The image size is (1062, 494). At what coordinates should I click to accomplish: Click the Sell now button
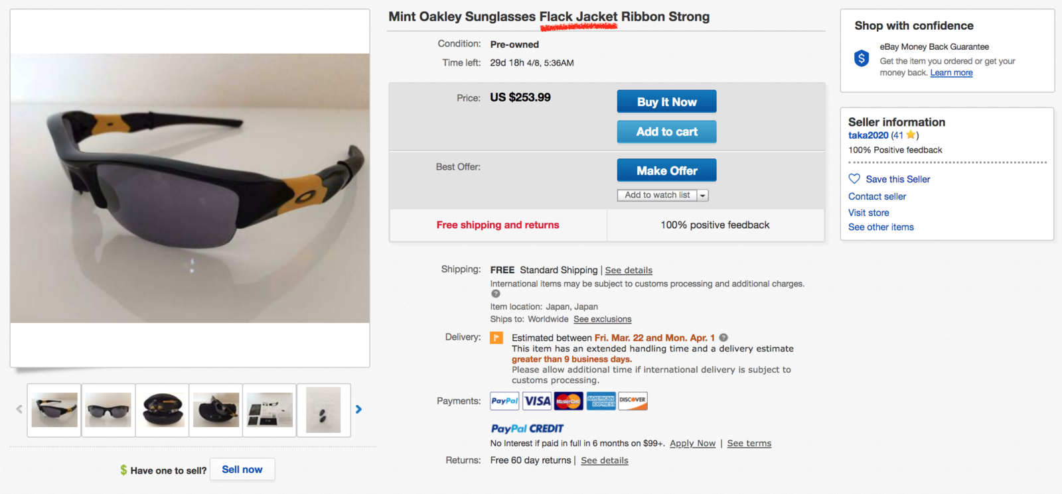coord(242,469)
